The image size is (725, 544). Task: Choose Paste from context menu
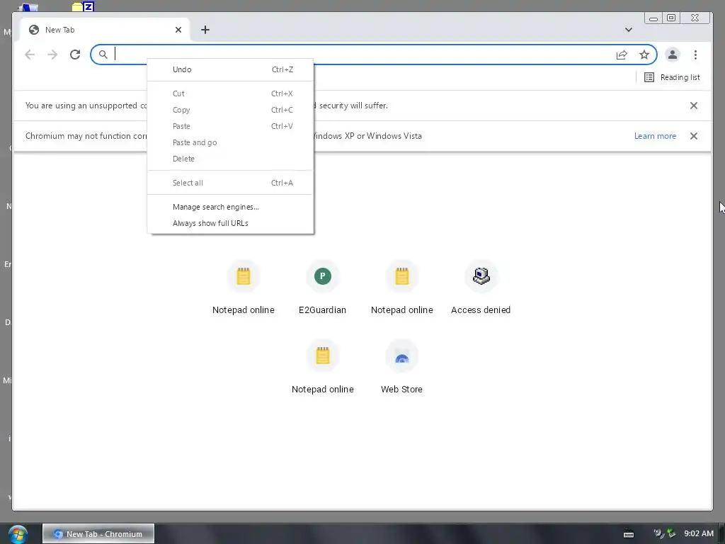pos(230,126)
